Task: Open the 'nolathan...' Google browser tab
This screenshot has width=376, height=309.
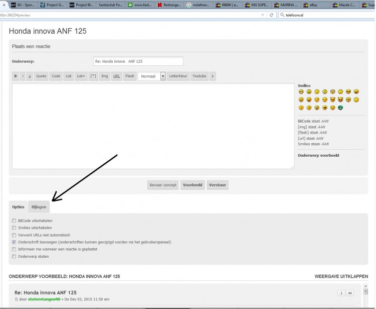Action: [198, 5]
